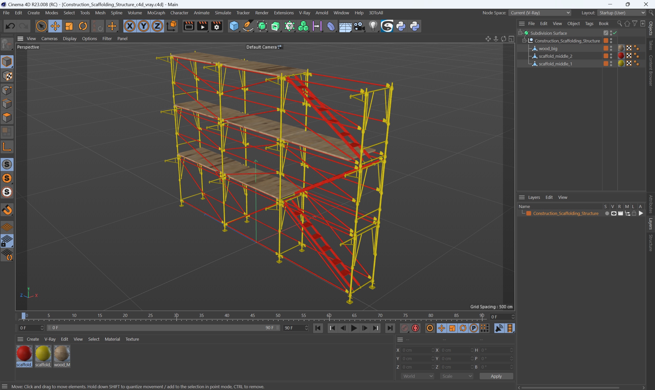Click the Bend deformer icon

[331, 26]
